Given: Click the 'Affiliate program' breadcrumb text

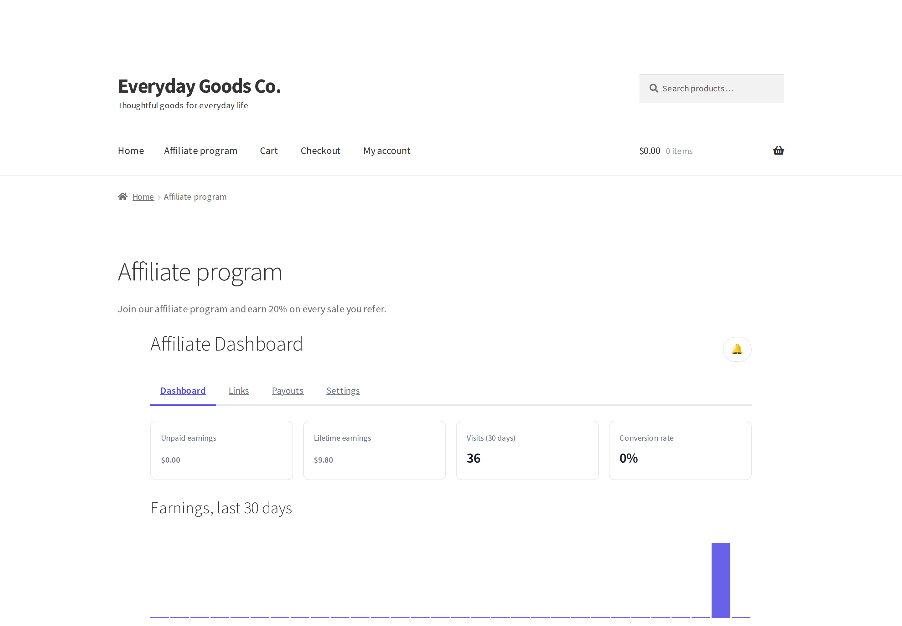Looking at the screenshot, I should 195,197.
